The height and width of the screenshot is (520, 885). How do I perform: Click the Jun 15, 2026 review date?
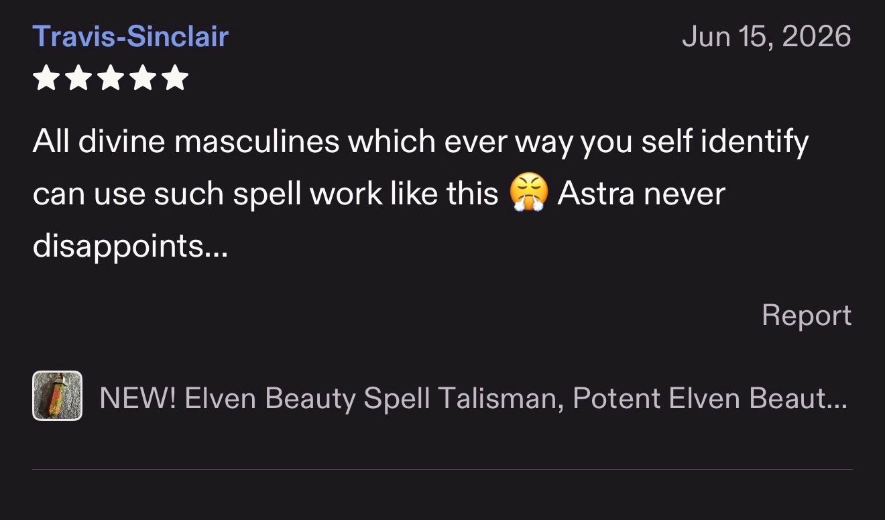tap(766, 36)
